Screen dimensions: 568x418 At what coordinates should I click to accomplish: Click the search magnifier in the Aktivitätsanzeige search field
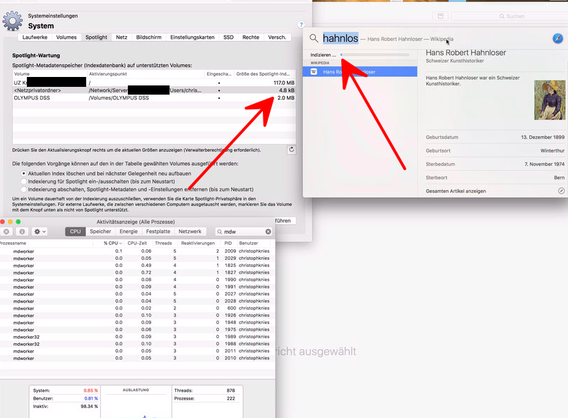(x=220, y=232)
